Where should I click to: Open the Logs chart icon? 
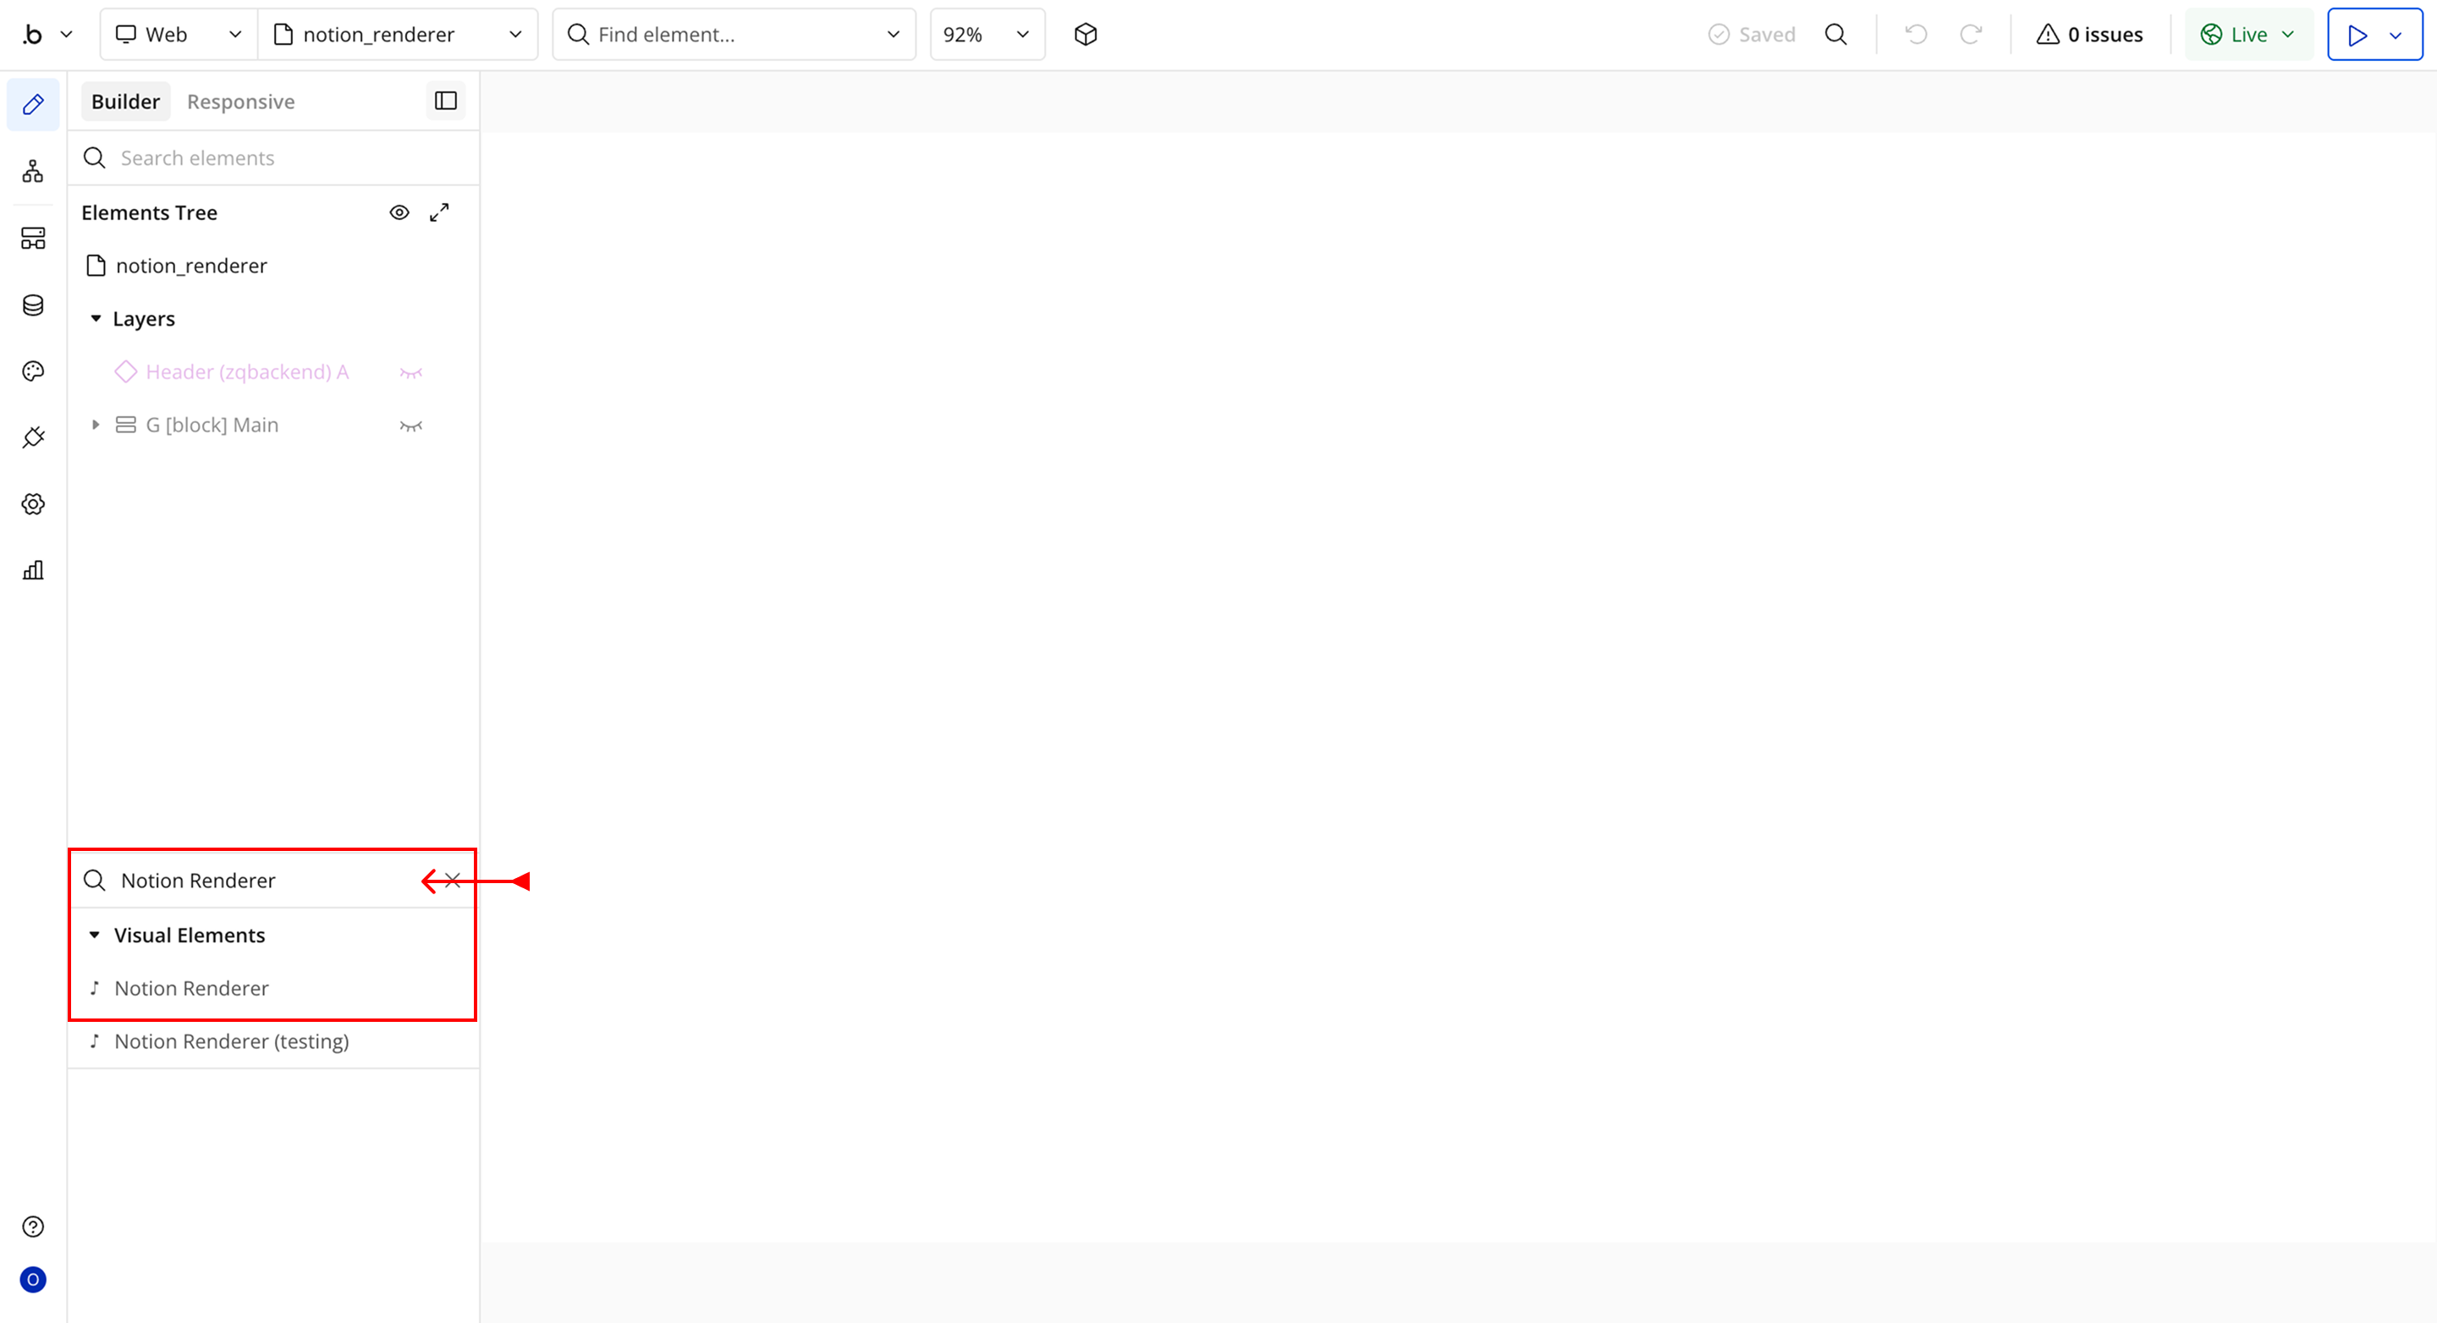click(33, 570)
